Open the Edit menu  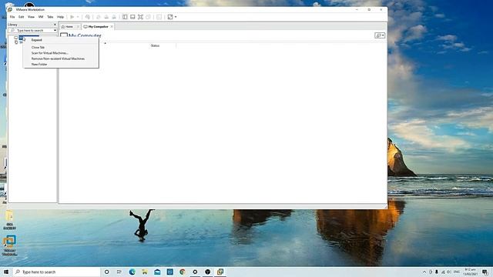[x=21, y=17]
